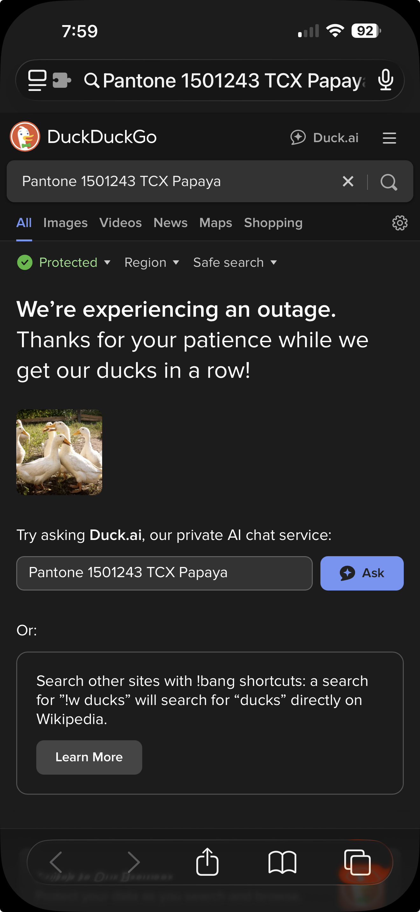Viewport: 420px width, 912px height.
Task: Show open tabs overview icon
Action: point(357,862)
